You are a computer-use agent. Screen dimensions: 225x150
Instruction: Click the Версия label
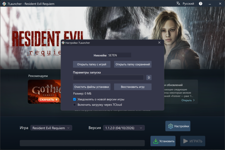click(95, 128)
